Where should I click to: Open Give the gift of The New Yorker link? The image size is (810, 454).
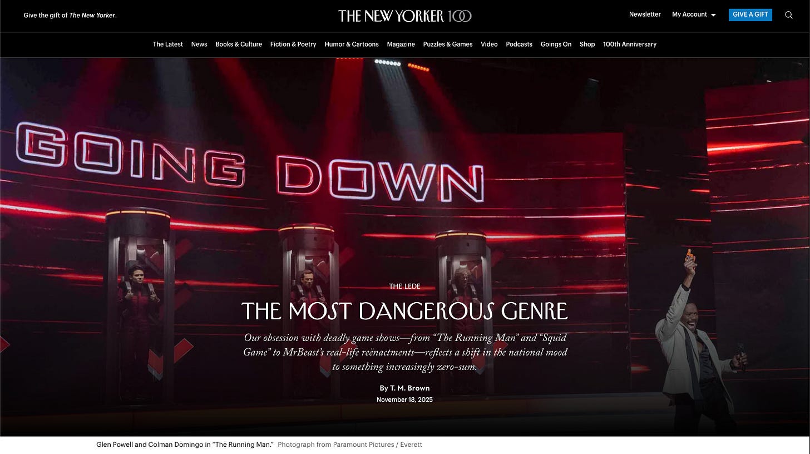[70, 16]
